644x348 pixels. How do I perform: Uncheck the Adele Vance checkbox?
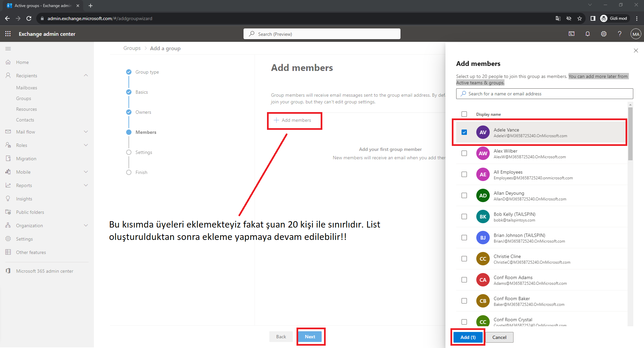tap(464, 132)
